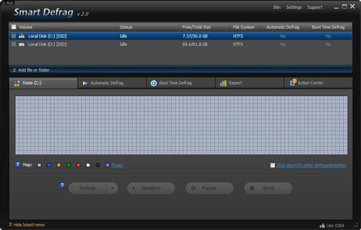361x230 pixels.
Task: Pick the red map legend swatch
Action: (x=78, y=165)
